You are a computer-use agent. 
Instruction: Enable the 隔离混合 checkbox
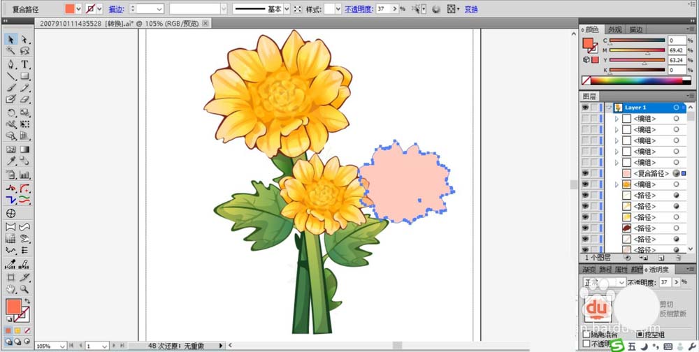click(x=586, y=335)
